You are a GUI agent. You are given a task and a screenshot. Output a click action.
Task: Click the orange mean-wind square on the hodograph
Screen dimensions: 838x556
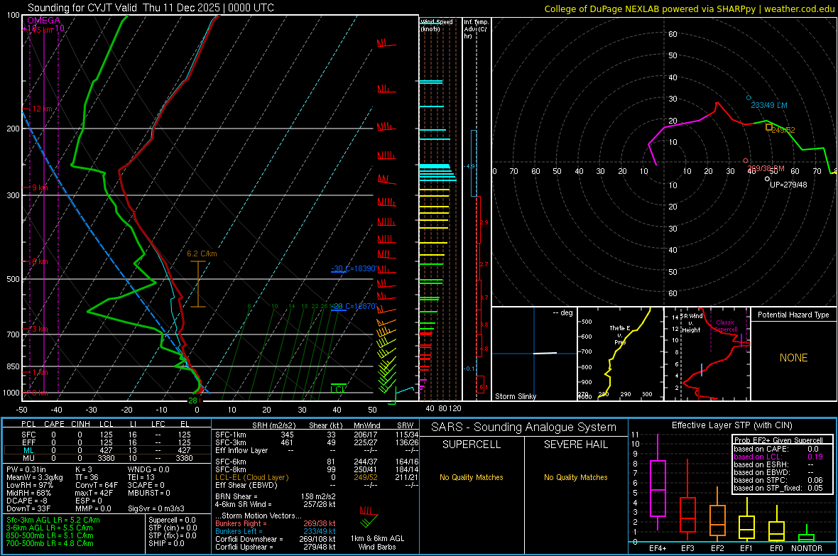[768, 127]
